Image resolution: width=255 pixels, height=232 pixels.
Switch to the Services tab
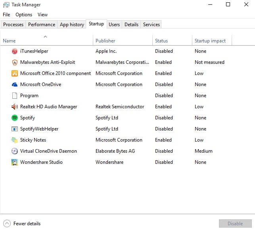click(x=151, y=25)
